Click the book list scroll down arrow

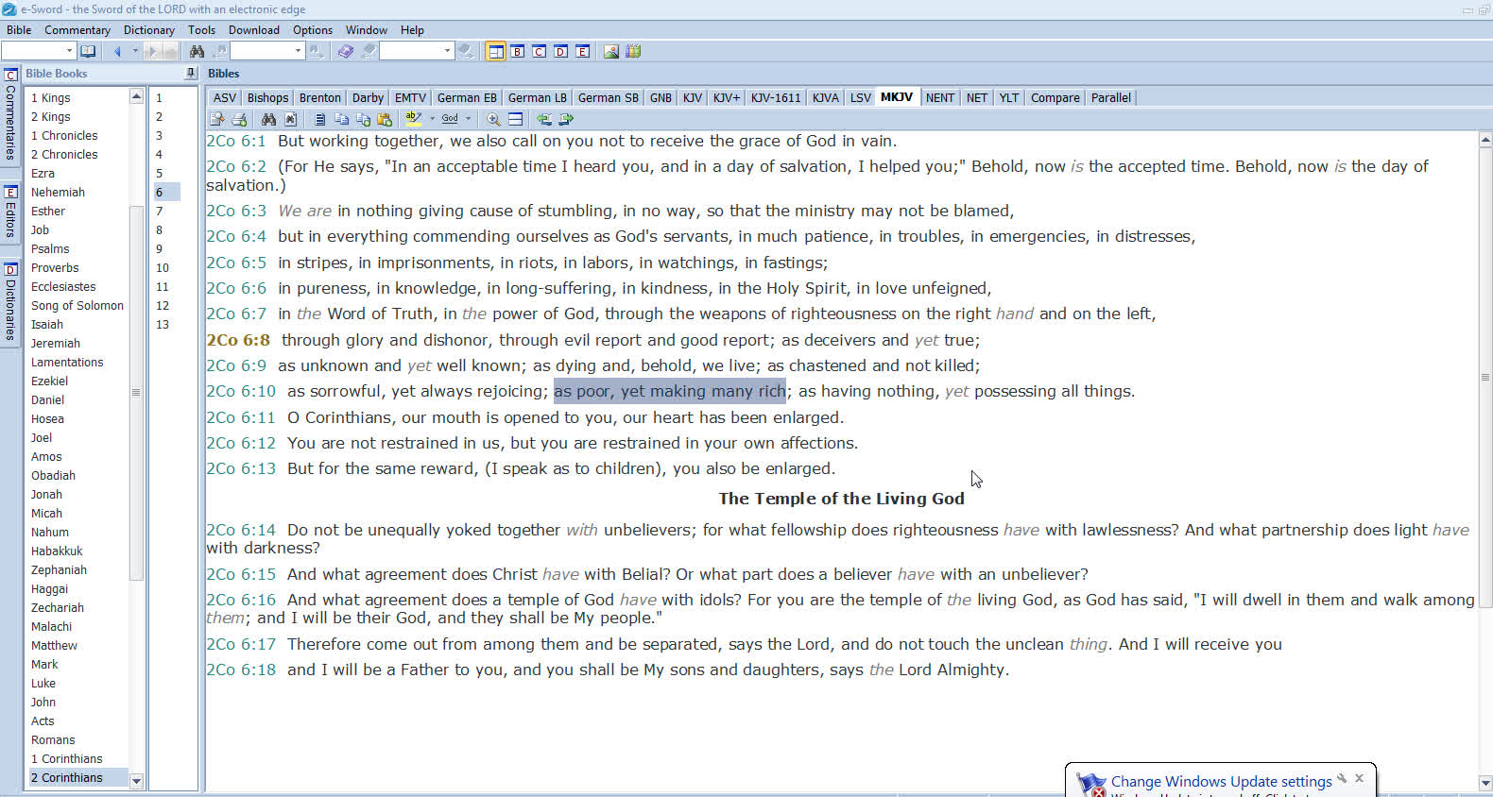point(136,781)
